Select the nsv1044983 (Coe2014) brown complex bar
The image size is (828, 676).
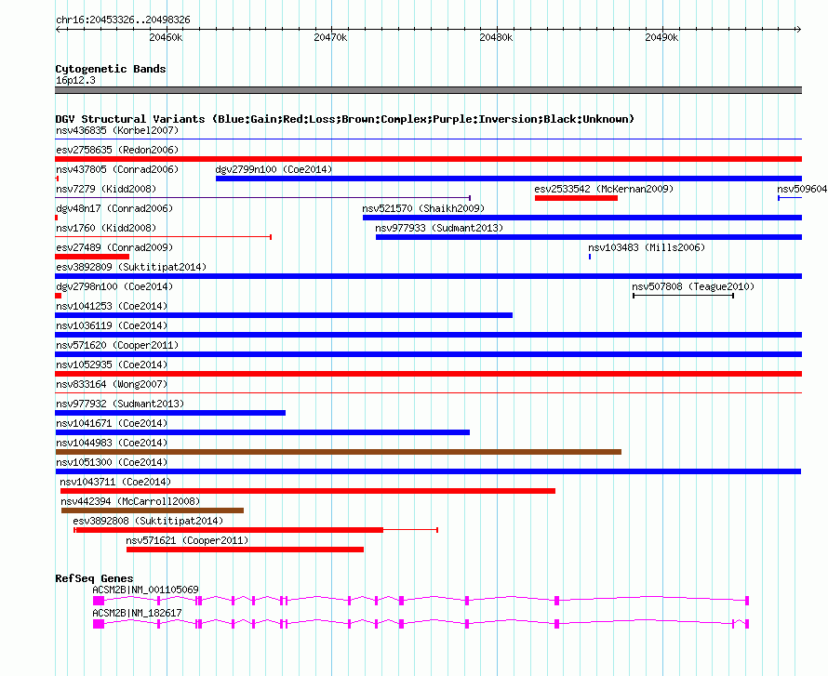tap(338, 452)
